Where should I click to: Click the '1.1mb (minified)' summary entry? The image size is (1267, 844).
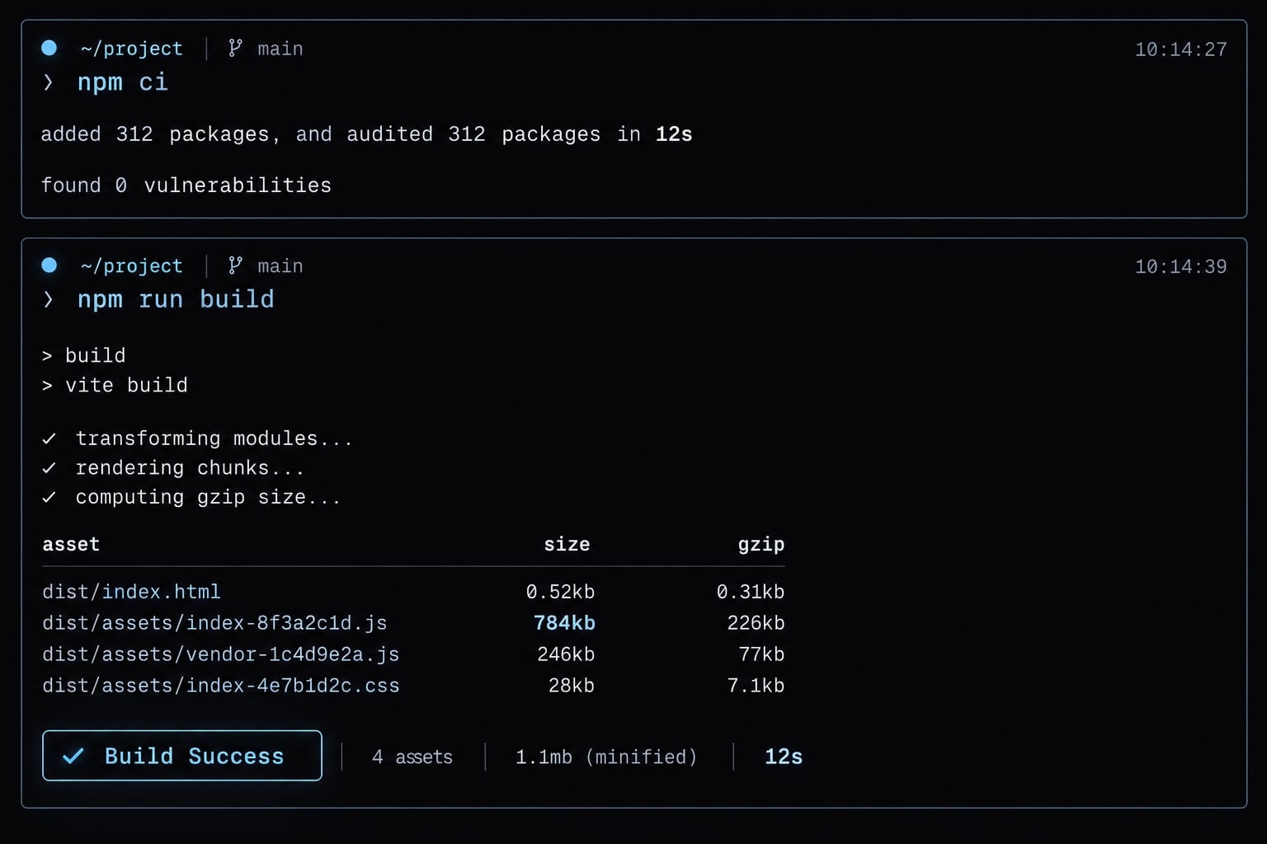(x=606, y=757)
